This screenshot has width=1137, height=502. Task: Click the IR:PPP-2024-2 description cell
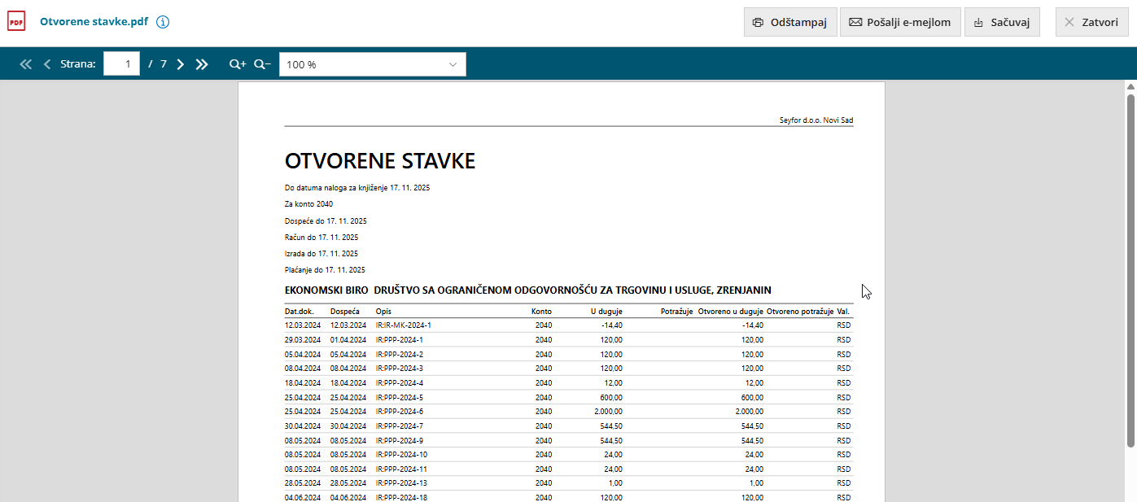[x=400, y=355]
